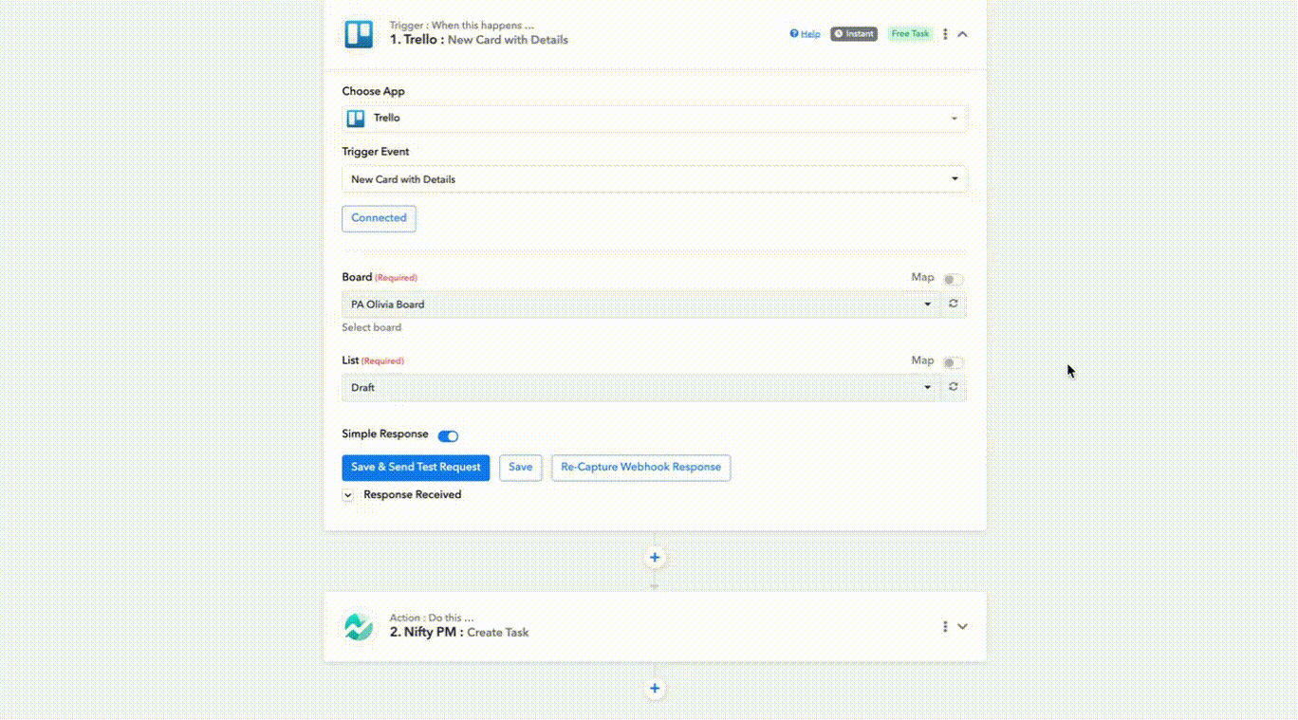Toggle Map switch for Board field

953,279
